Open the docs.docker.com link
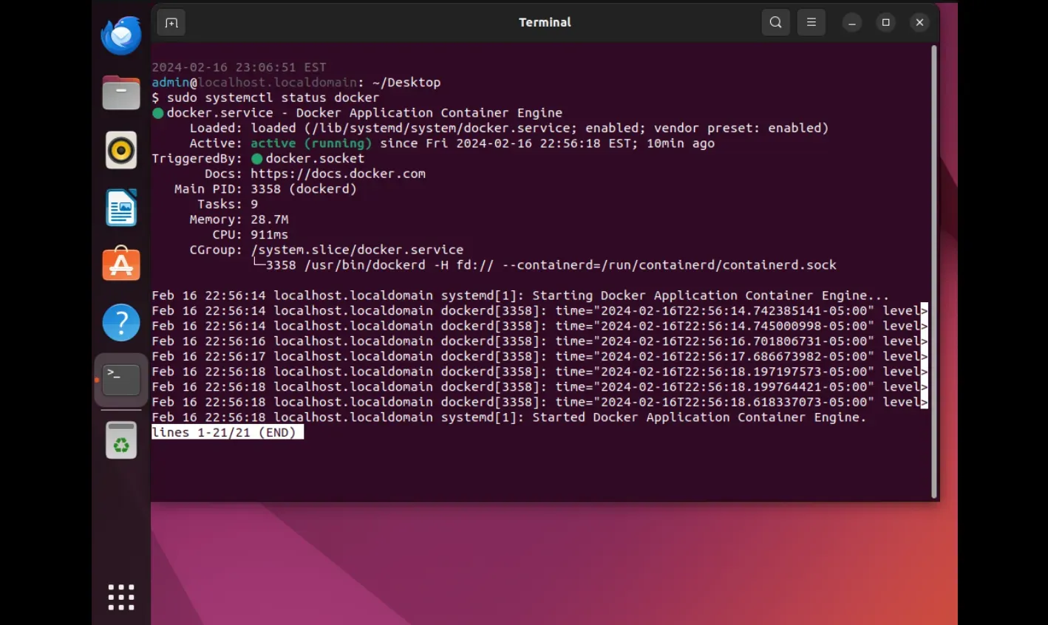Screen dimensions: 1048x625 tap(338, 173)
